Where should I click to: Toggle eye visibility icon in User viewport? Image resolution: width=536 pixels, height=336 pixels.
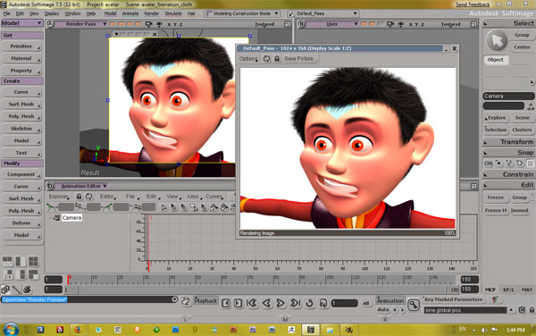(400, 24)
